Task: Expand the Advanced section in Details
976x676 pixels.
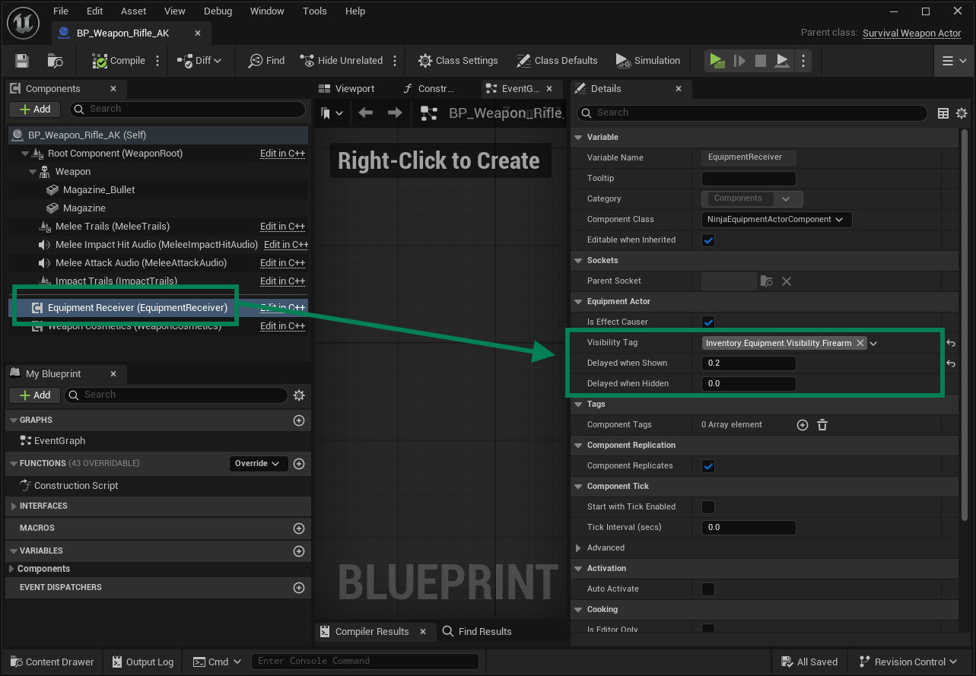Action: [x=579, y=548]
